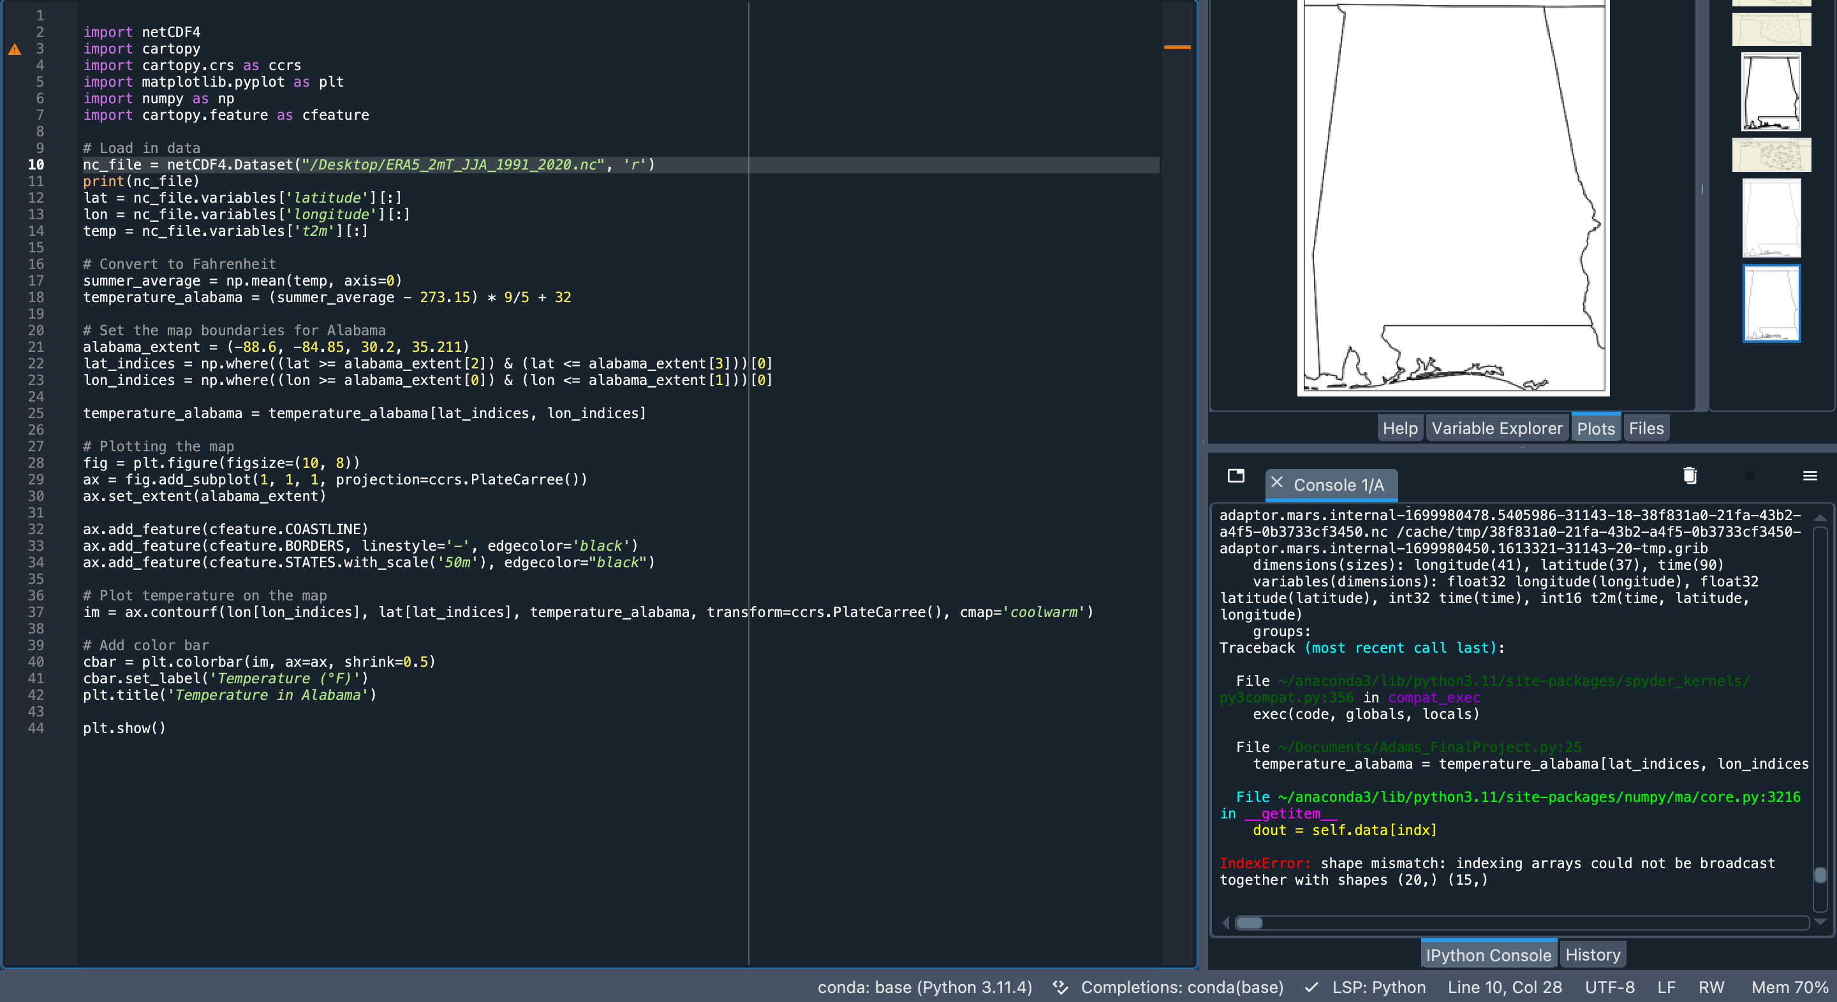
Task: Open the Adams_FinalProject.py:25 traceback link
Action: tap(1429, 747)
